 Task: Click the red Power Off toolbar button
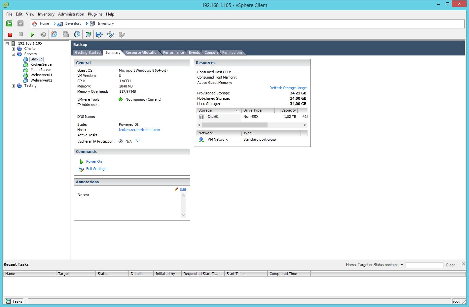tap(10, 34)
